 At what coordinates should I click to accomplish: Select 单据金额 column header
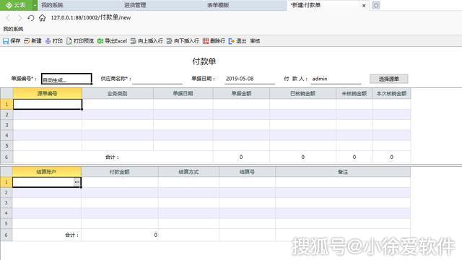click(x=241, y=93)
